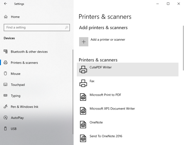
Task: Switch to Typing settings
Action: tap(16, 96)
